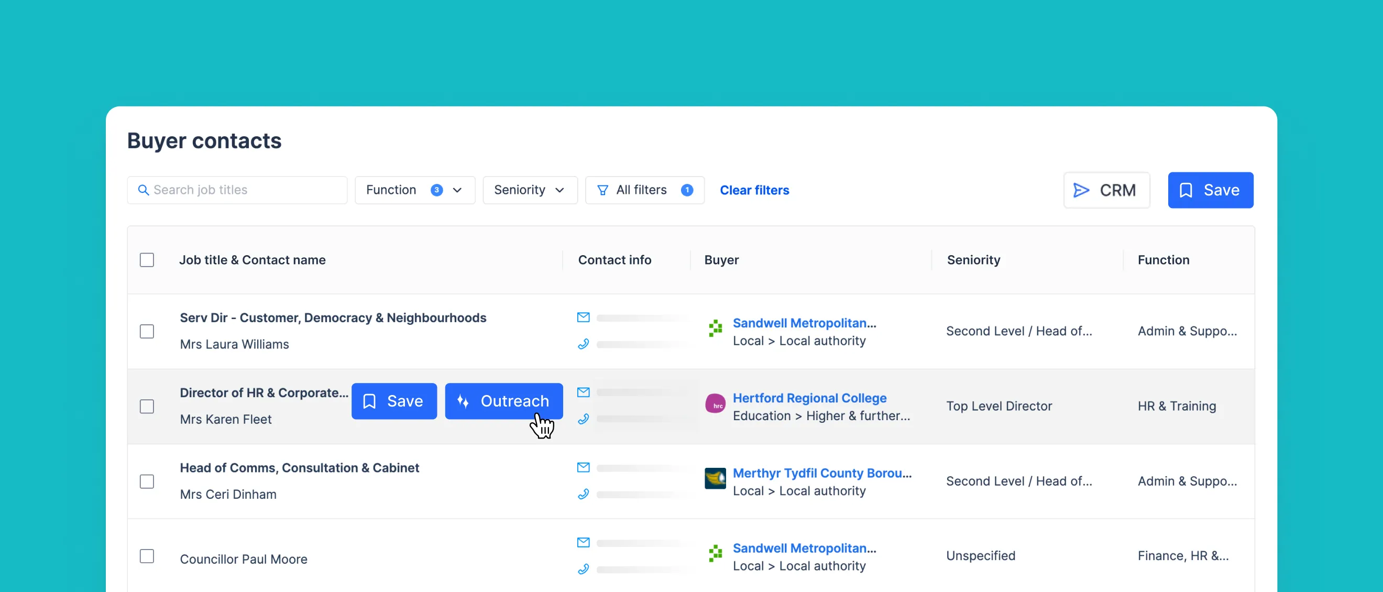Open Sandwell Metropolitan link in Paul Moore row
1383x592 pixels.
coord(804,548)
